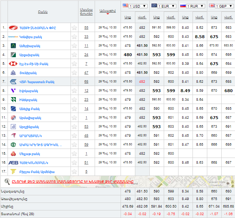This screenshot has height=218, width=235.
Task: Click the red nearest-branch map link
Action: [73, 181]
